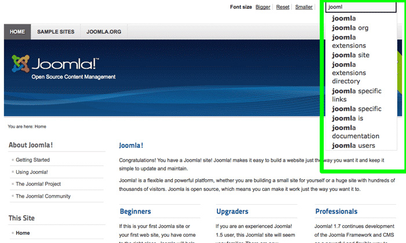
Task: Click the "Font size" label
Action: [x=241, y=7]
